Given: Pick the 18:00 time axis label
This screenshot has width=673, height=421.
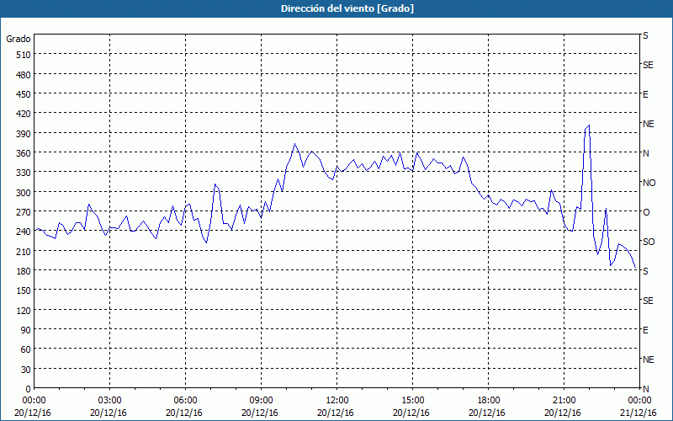Looking at the screenshot, I should [488, 401].
